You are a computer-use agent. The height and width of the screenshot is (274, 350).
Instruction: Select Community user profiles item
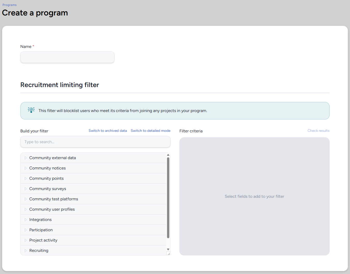point(52,209)
